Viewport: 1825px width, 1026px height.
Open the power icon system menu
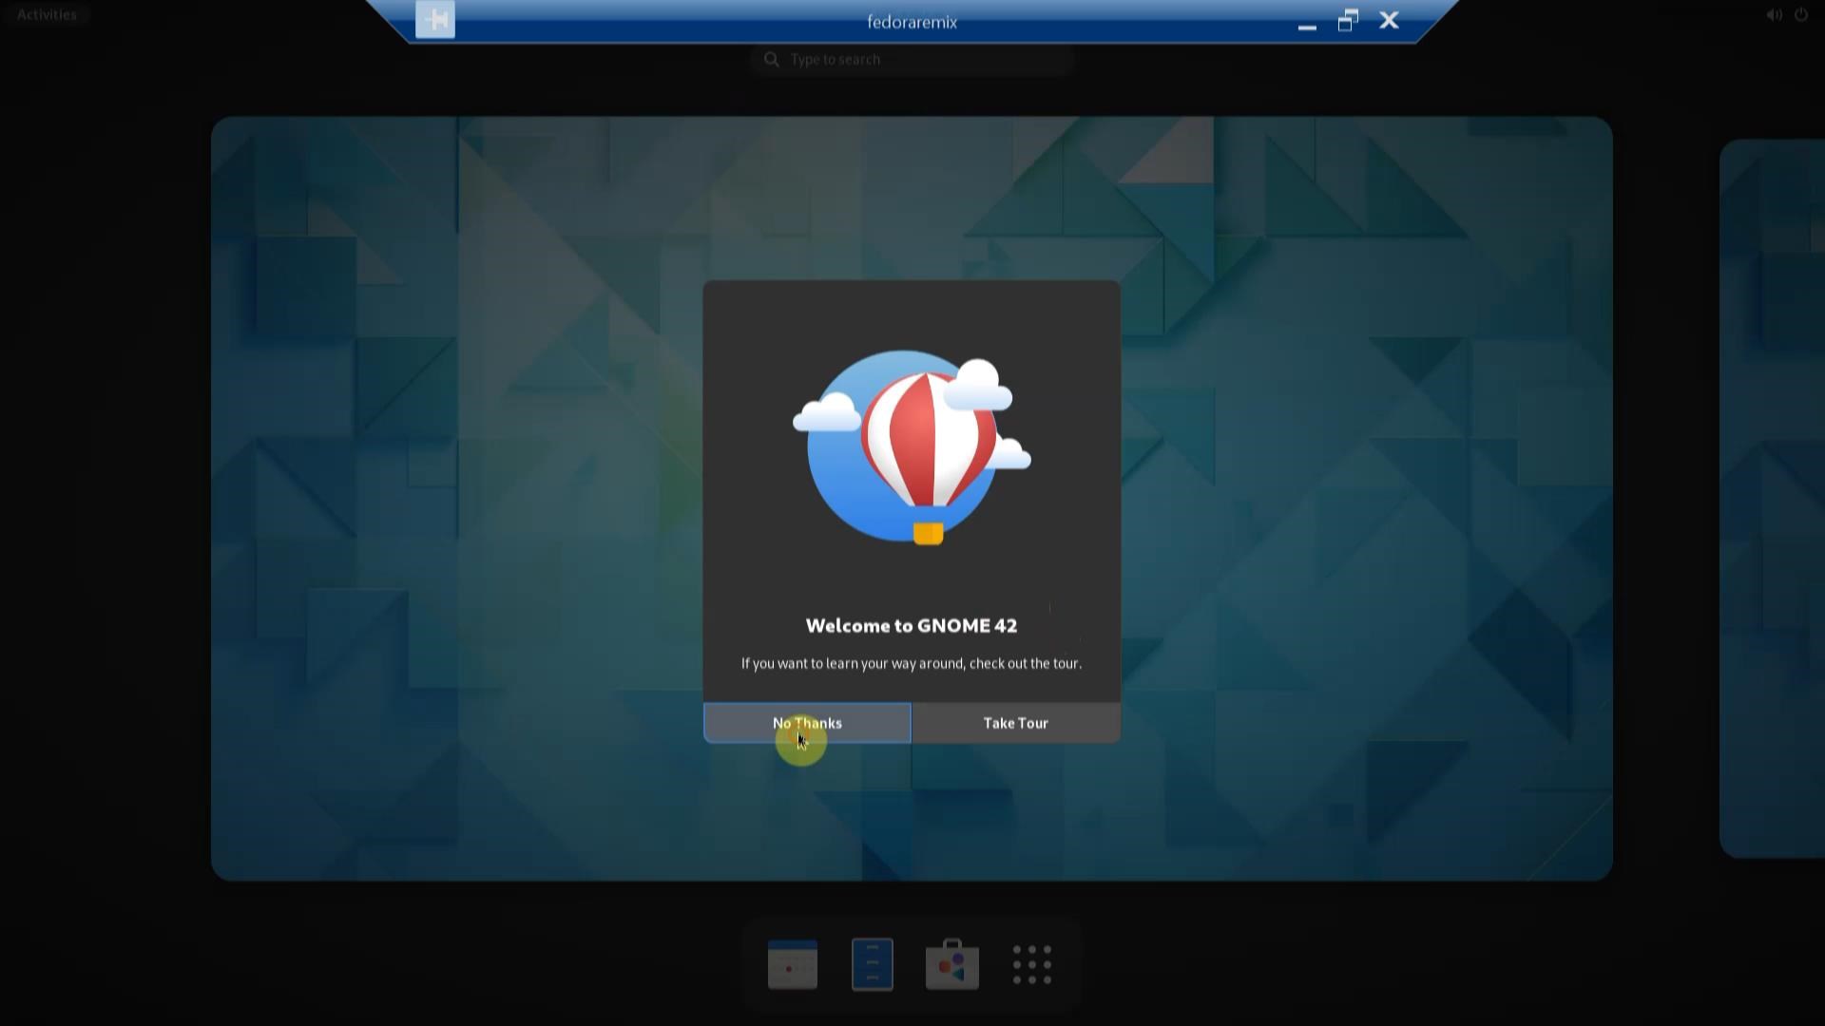click(1800, 14)
